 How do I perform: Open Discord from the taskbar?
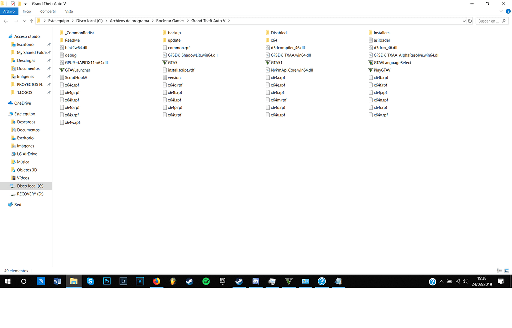255,281
